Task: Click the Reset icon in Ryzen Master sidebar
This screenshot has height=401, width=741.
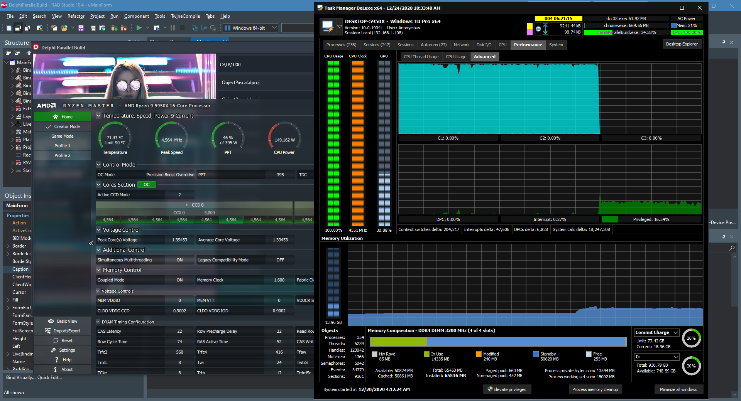Action: (56, 340)
